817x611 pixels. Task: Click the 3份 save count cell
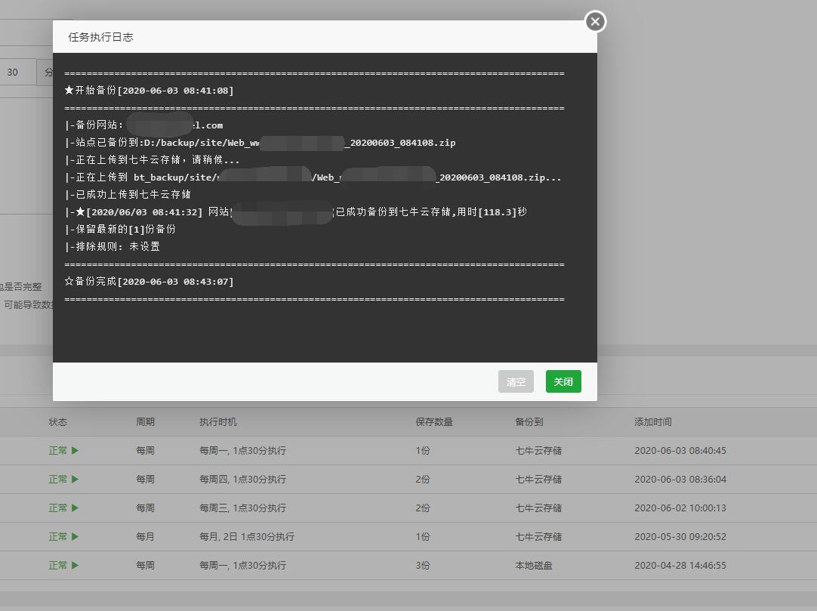(423, 565)
